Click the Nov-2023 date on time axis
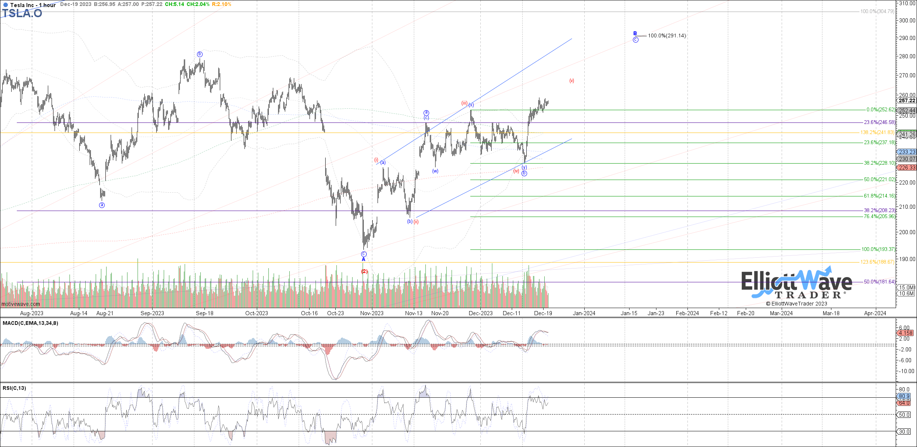Image resolution: width=917 pixels, height=447 pixels. 372,313
